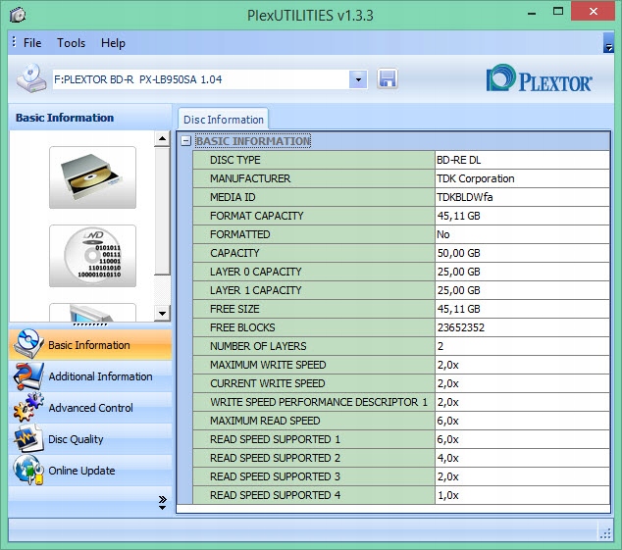Select the TDK Corporation value

pos(476,178)
